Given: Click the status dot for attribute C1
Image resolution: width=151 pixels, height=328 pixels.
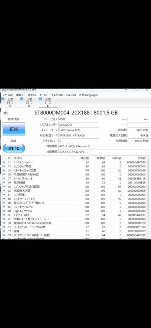Looking at the screenshot, I should pos(4,227).
